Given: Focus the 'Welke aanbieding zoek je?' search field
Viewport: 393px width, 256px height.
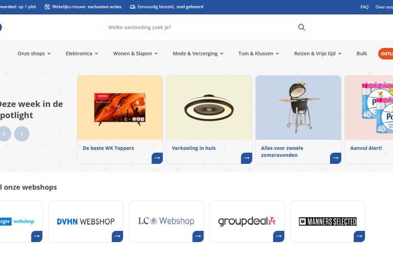Looking at the screenshot, I should [x=206, y=27].
